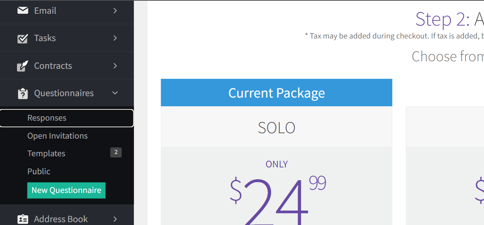Open the Open Invitations page
The height and width of the screenshot is (225, 484).
pyautogui.click(x=57, y=136)
